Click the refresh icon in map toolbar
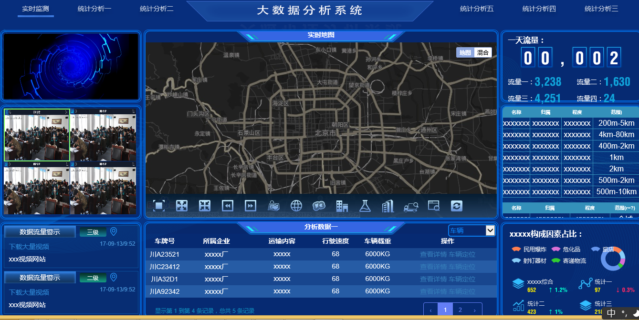This screenshot has height=320, width=639. click(x=457, y=206)
